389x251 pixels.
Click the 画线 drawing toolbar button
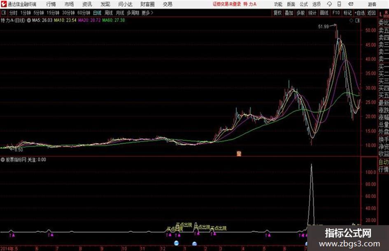click(324, 13)
